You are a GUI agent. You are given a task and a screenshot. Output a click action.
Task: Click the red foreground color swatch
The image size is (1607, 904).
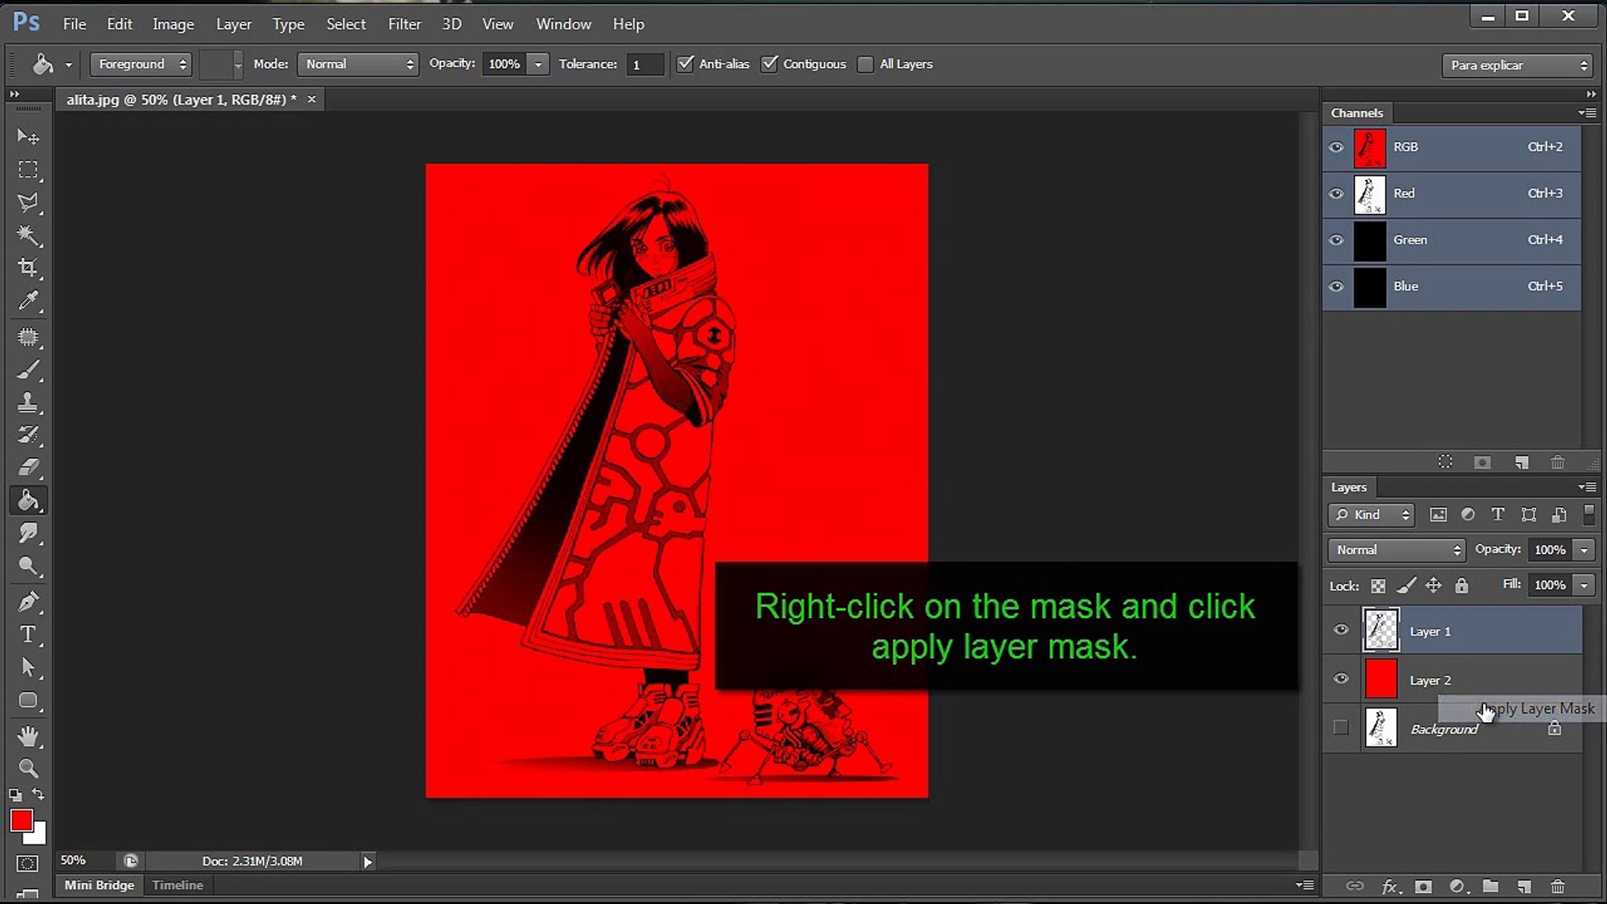[x=21, y=820]
